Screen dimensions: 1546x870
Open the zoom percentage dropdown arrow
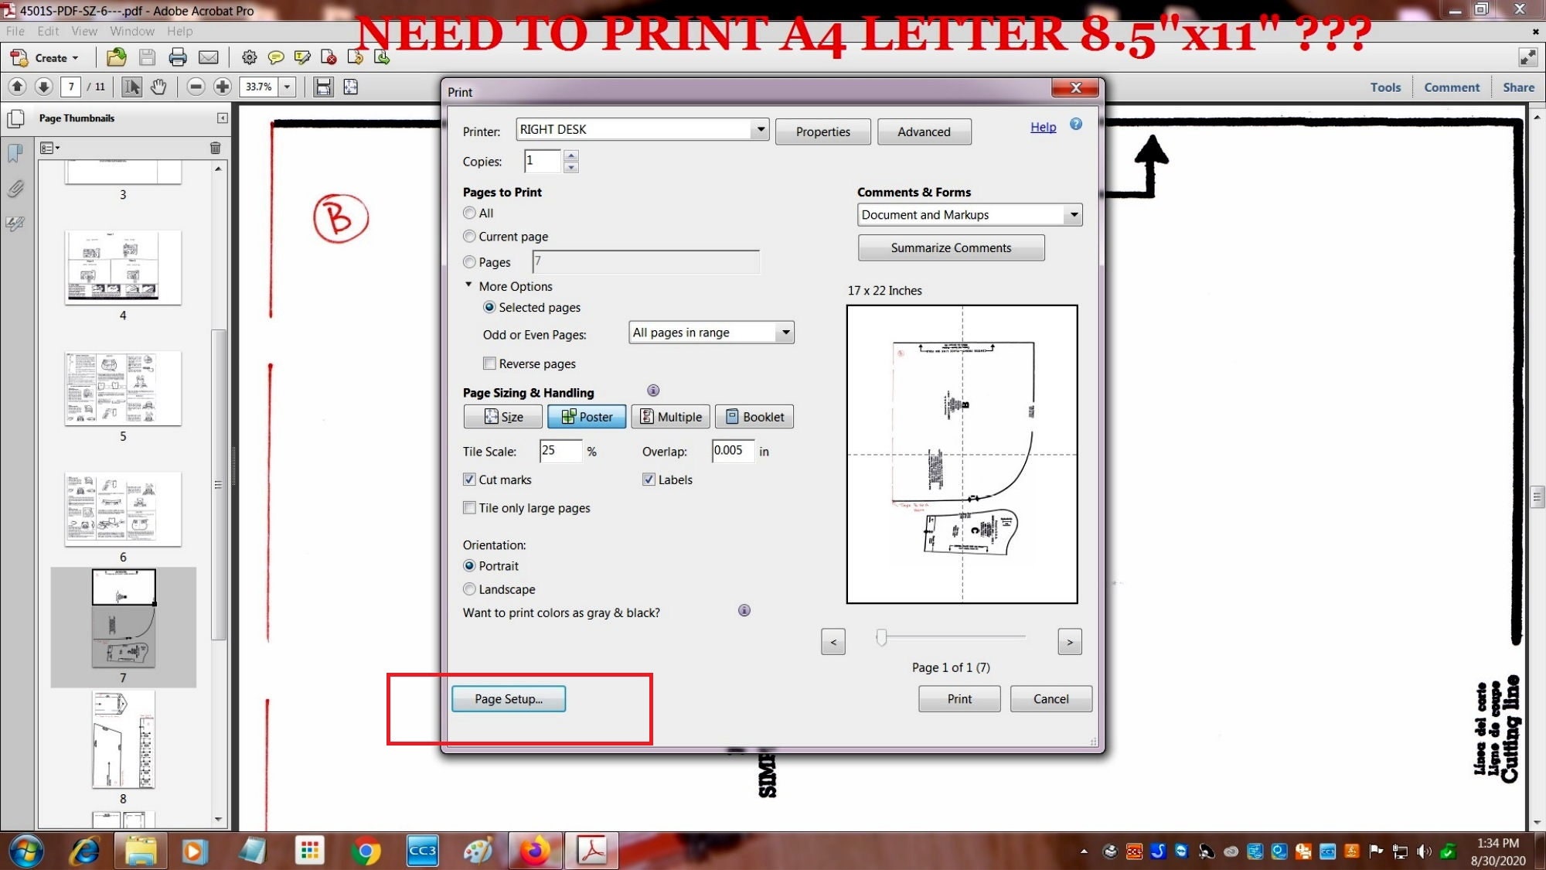(x=288, y=87)
